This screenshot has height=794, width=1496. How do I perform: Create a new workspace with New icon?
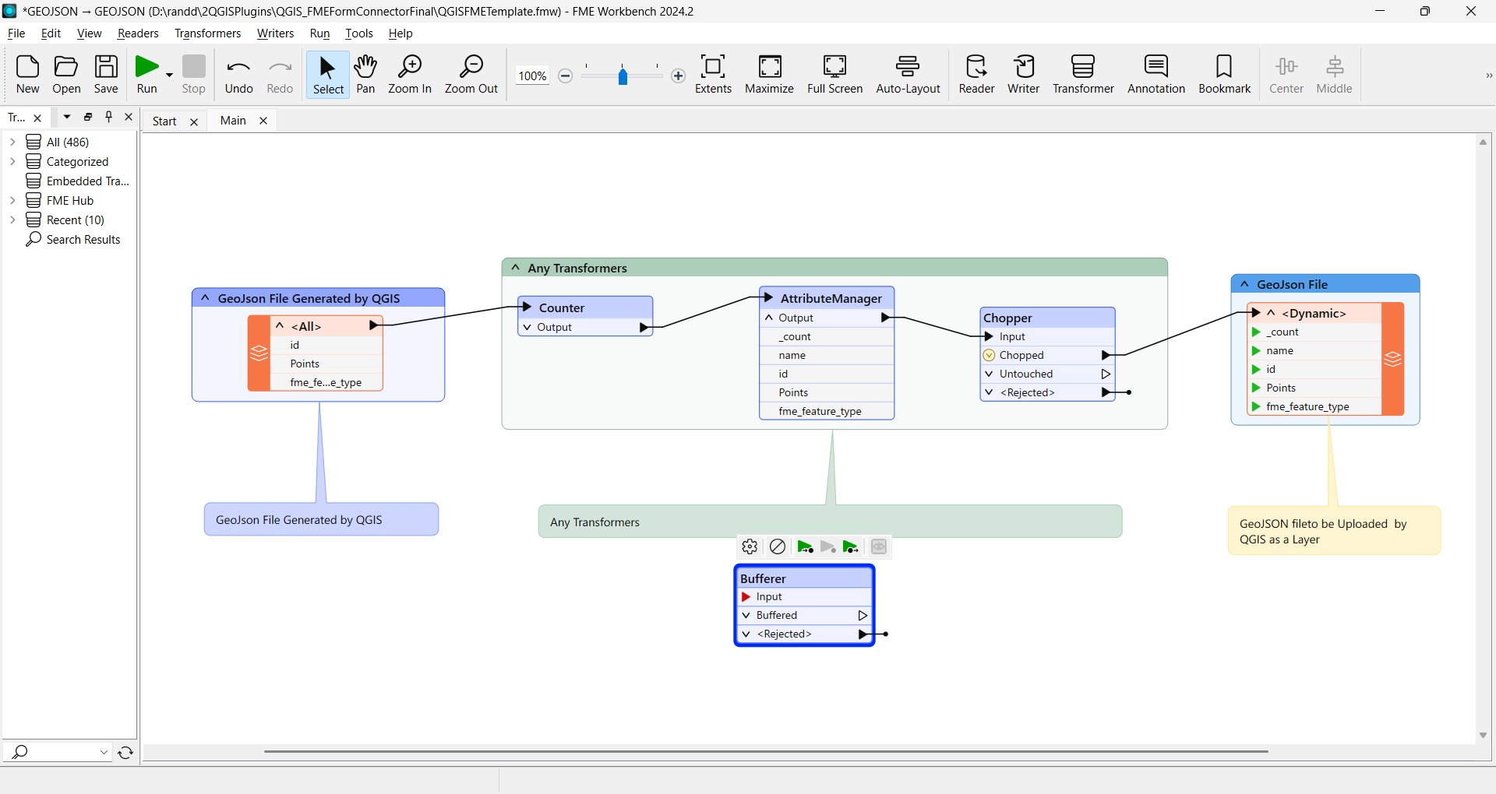click(x=27, y=75)
